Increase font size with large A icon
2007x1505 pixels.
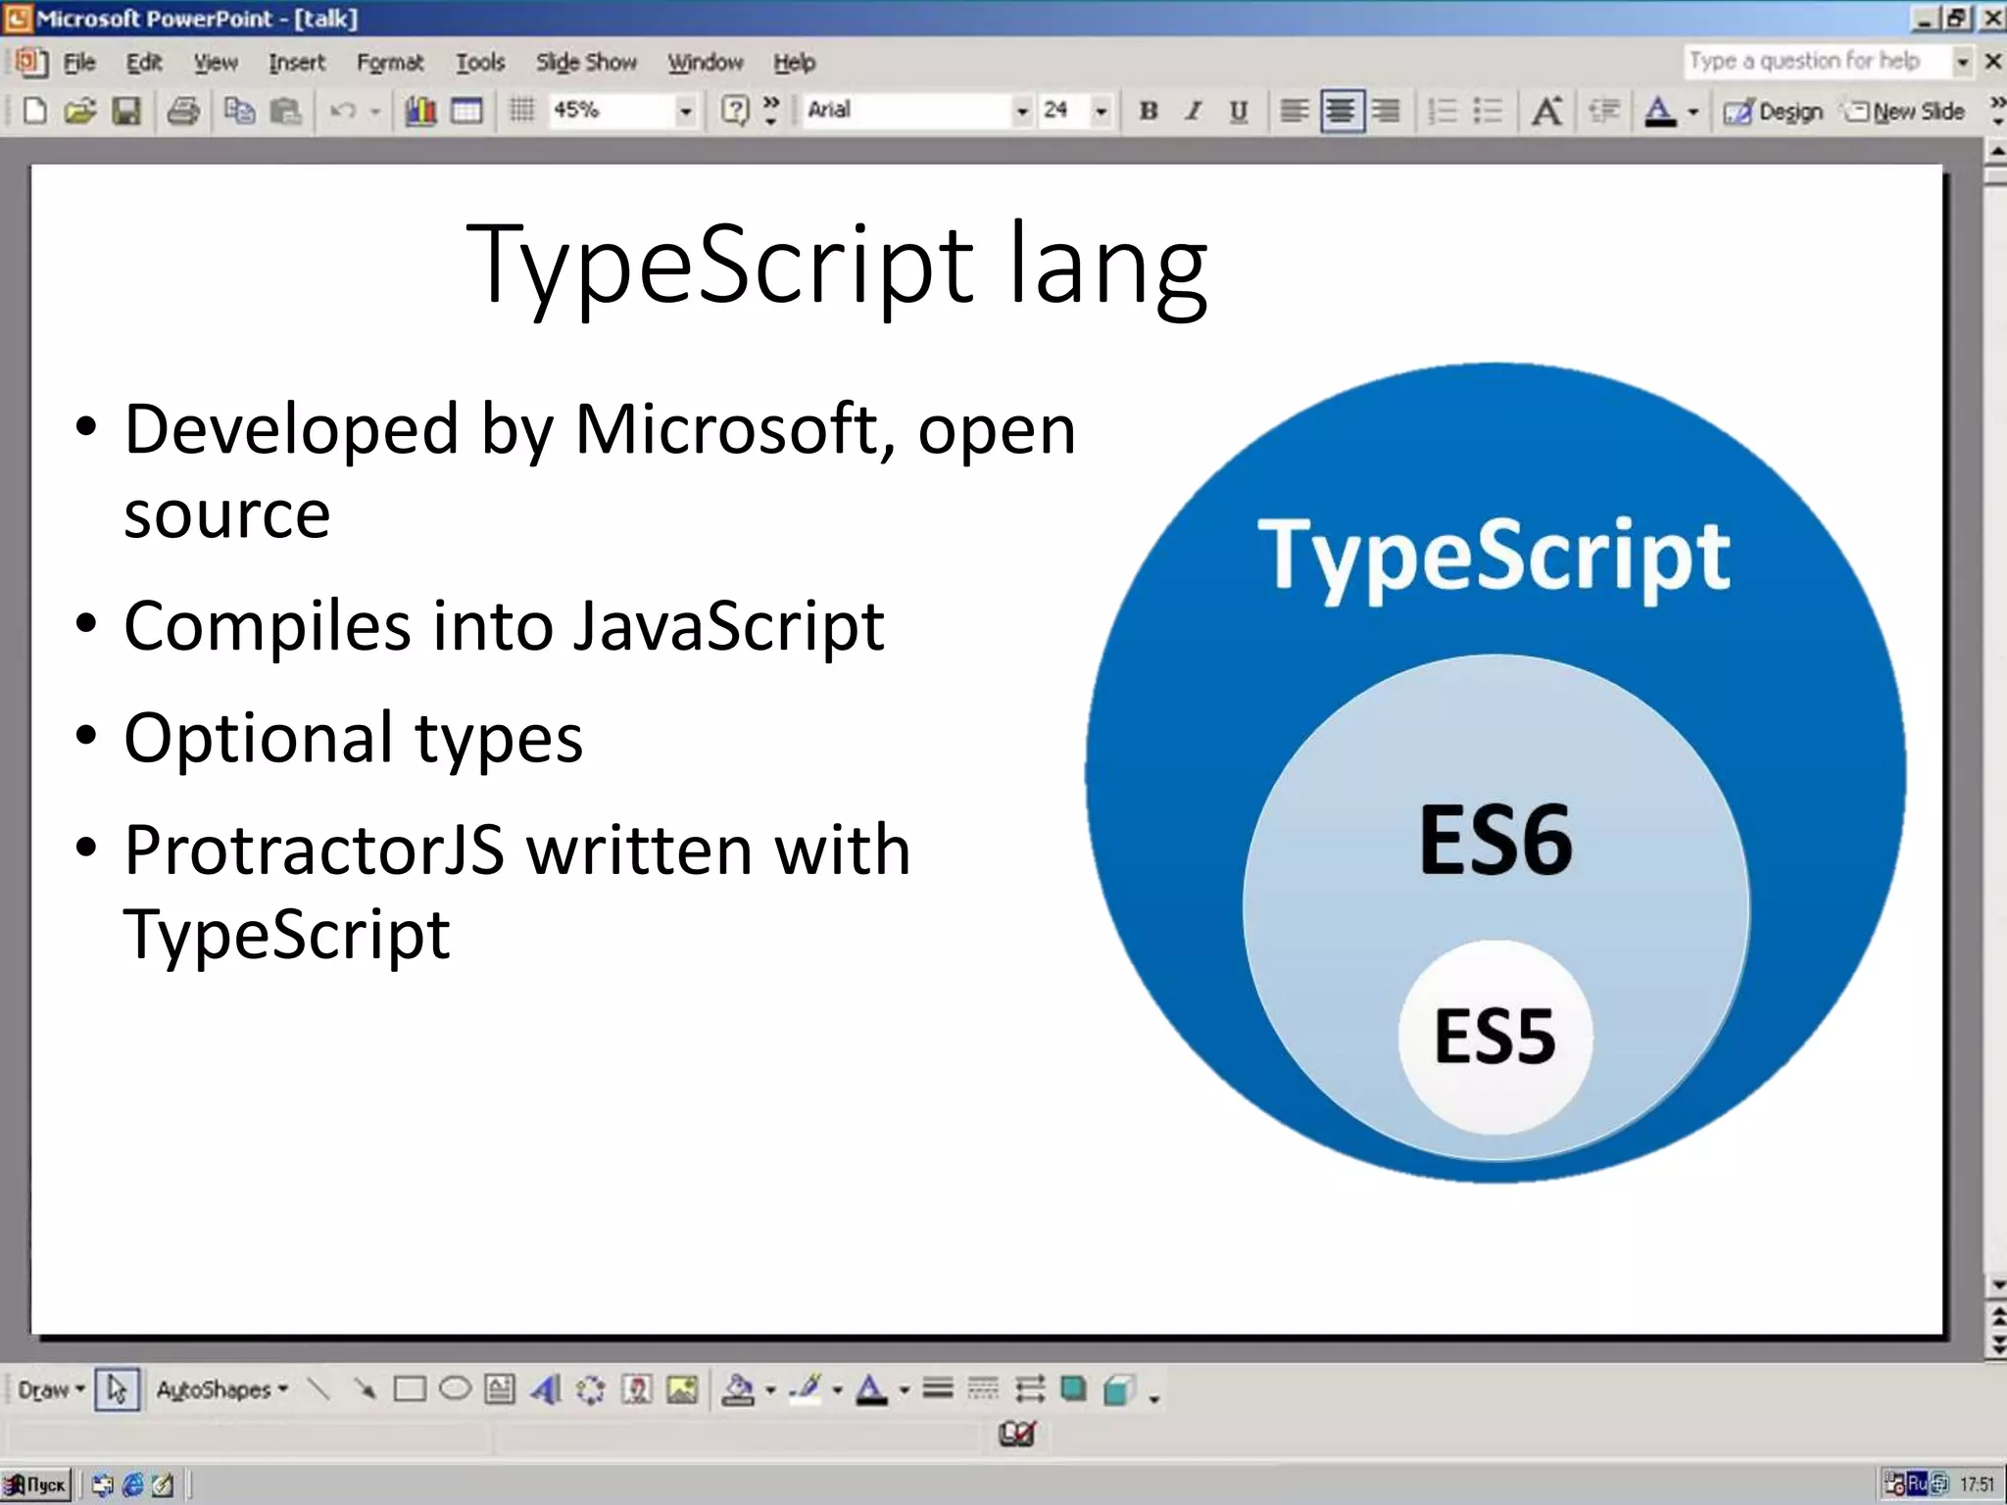click(x=1547, y=111)
